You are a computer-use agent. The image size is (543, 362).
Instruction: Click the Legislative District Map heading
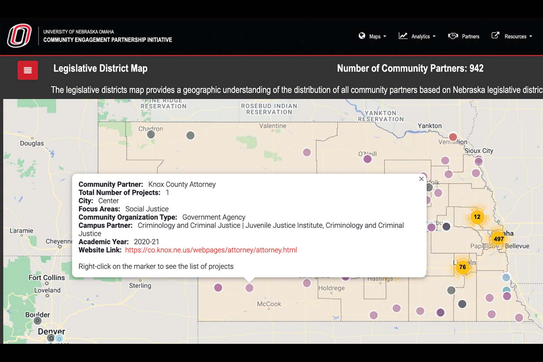tap(100, 68)
